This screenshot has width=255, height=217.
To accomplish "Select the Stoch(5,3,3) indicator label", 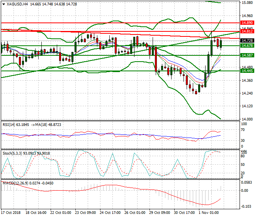I will pyautogui.click(x=26, y=153).
